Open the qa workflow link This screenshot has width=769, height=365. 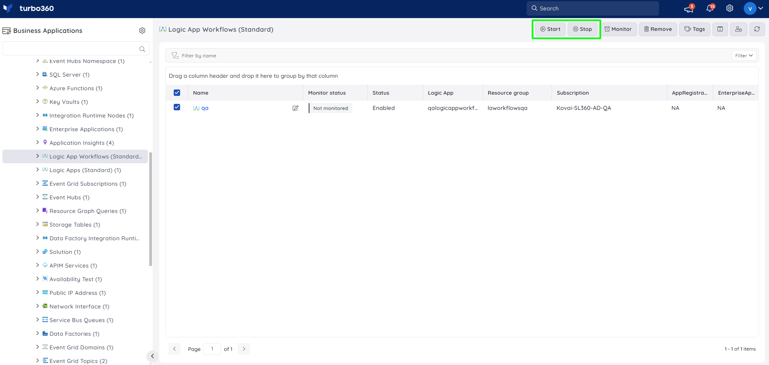pos(205,108)
